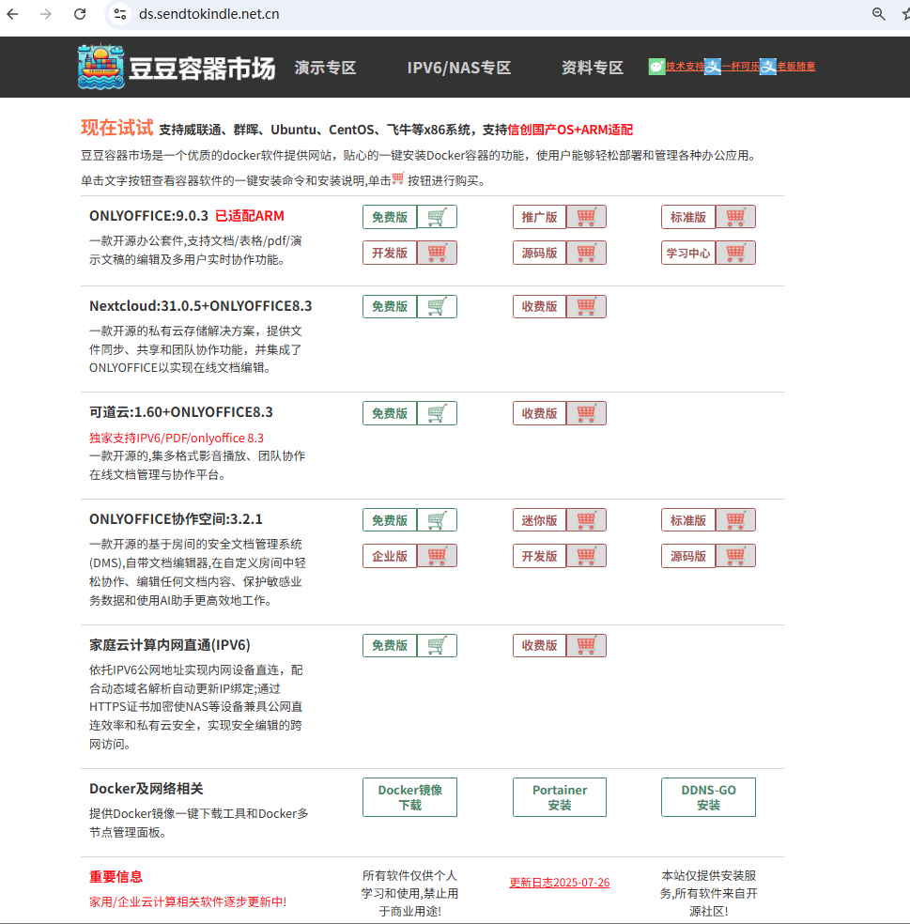Screen dimensions: 910x924
Task: Click the DDNS-GO安装 button
Action: pyautogui.click(x=708, y=797)
